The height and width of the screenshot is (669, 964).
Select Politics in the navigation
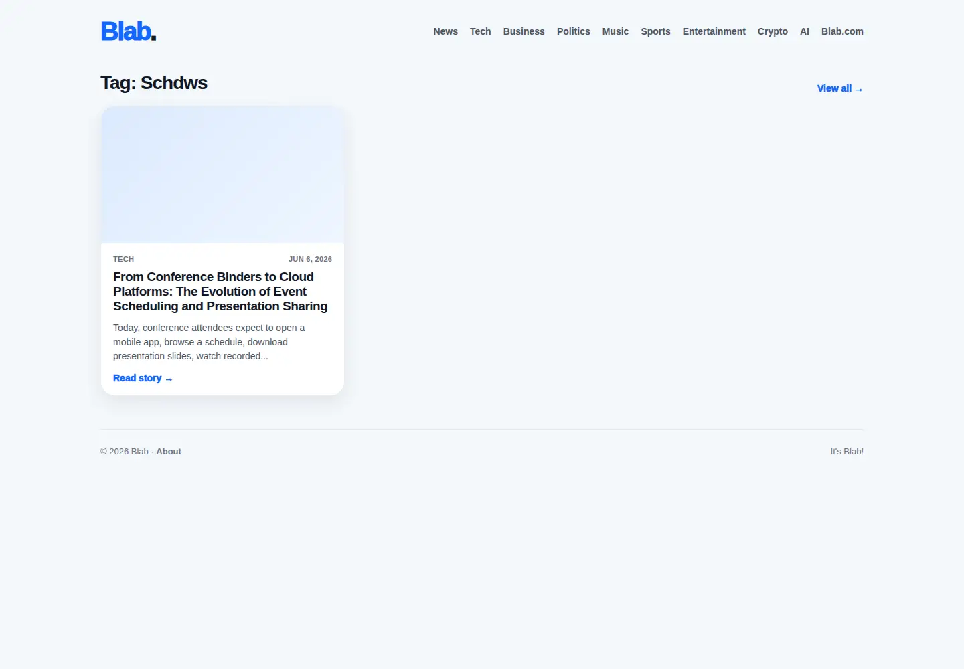(x=573, y=31)
